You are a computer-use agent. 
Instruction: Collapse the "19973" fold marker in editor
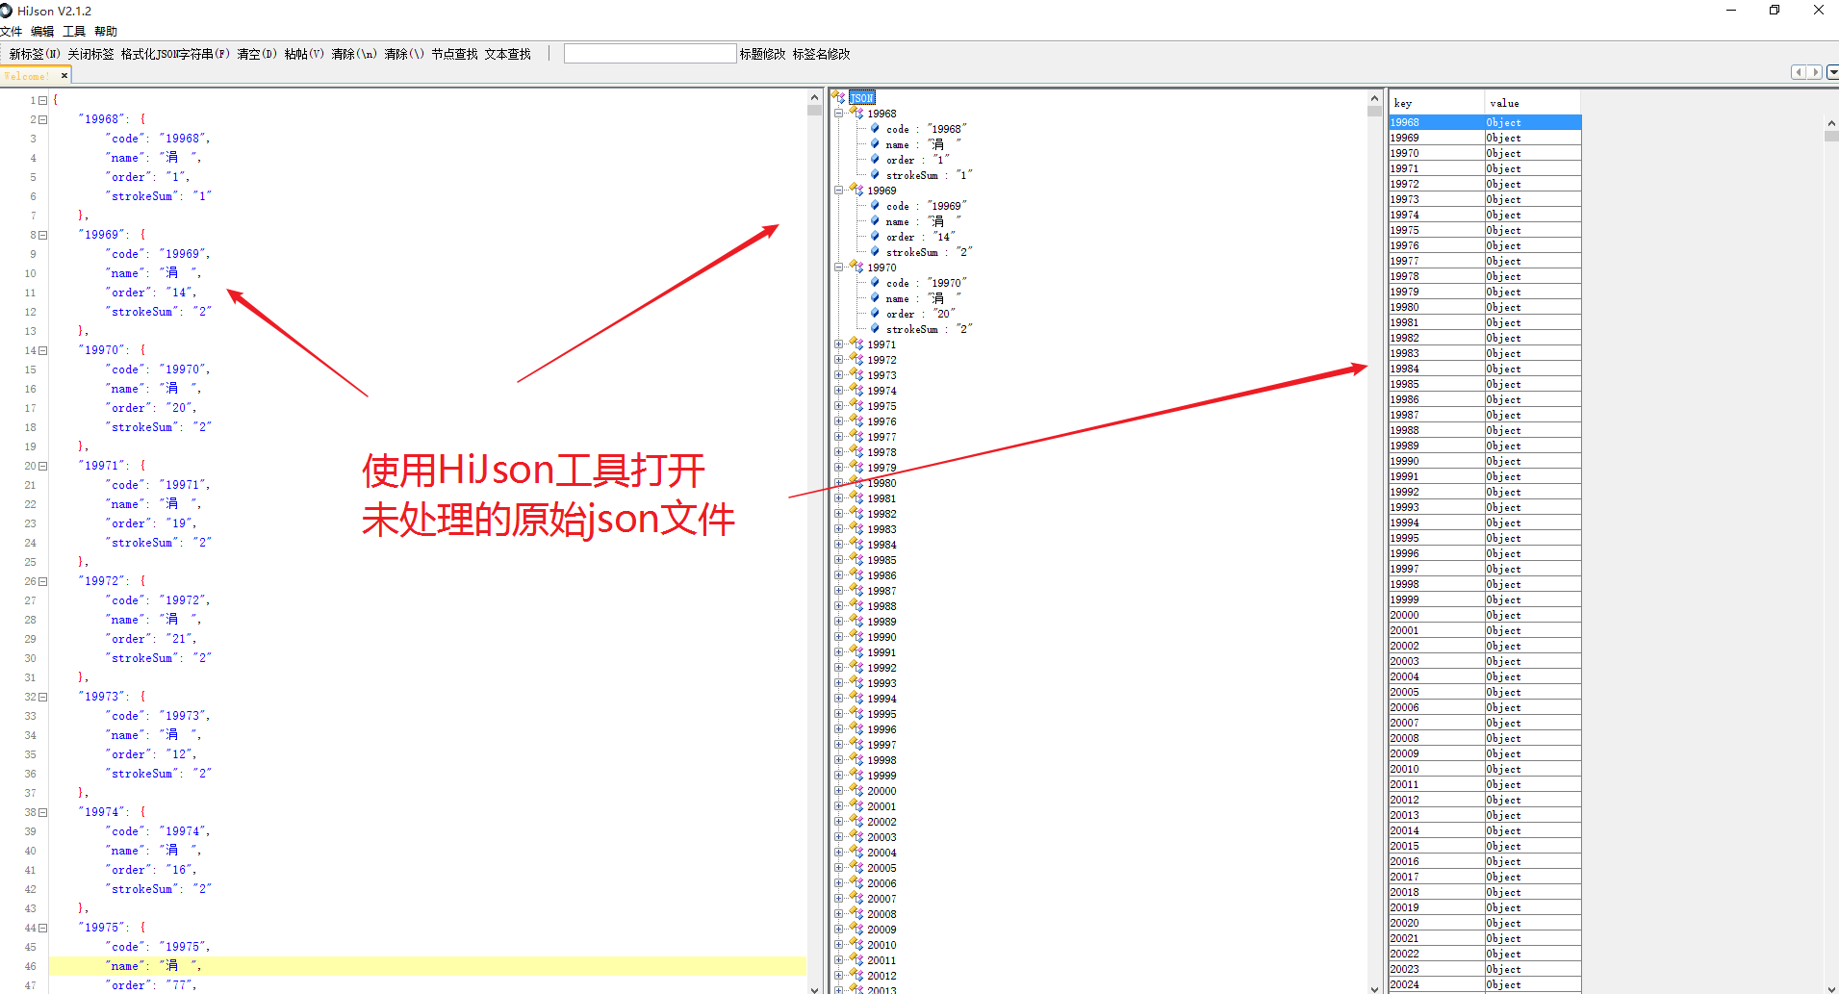(42, 697)
